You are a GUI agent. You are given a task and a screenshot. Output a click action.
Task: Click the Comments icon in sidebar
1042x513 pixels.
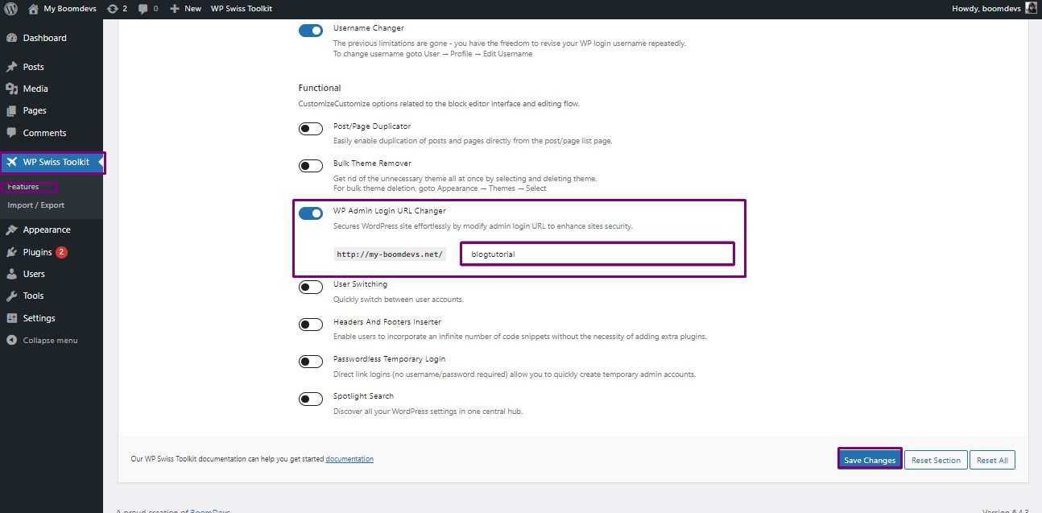[11, 133]
